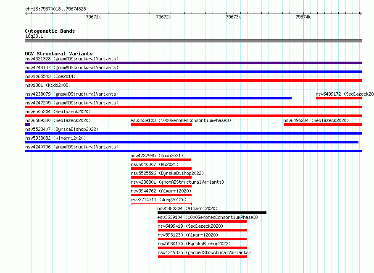Select the small purple nsv6589380 bar
374x273 pixels.
pos(28,125)
